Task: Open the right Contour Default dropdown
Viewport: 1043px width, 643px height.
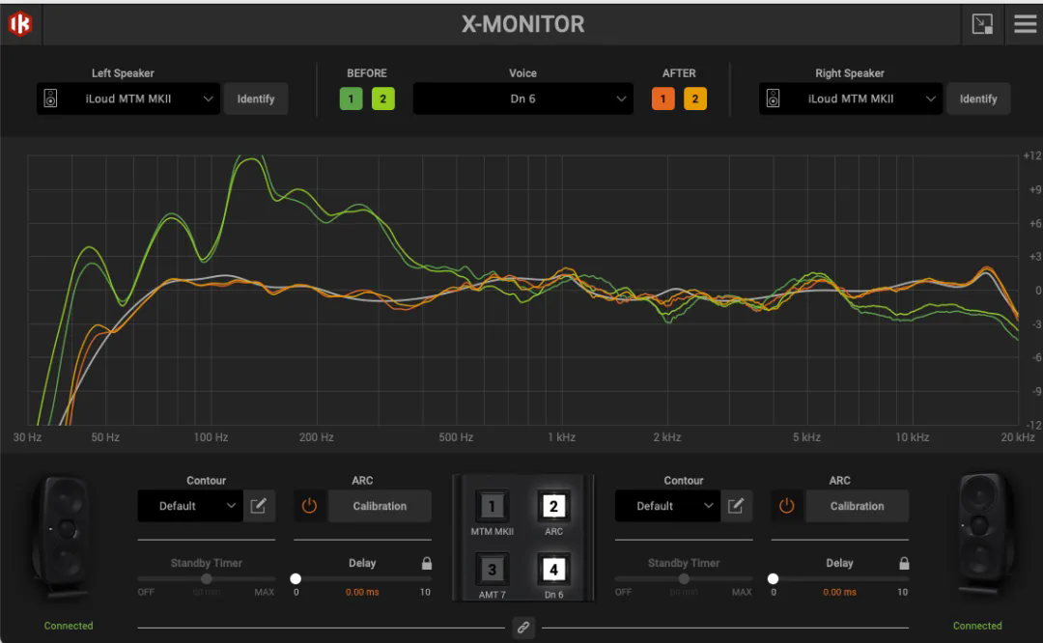Action: pos(667,506)
